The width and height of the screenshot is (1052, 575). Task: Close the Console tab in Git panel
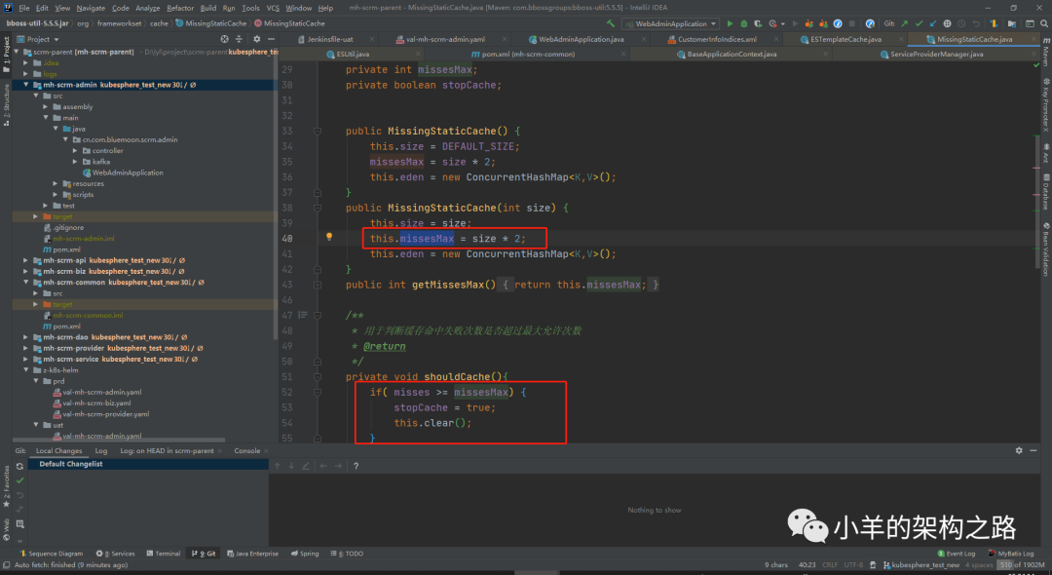tap(266, 451)
